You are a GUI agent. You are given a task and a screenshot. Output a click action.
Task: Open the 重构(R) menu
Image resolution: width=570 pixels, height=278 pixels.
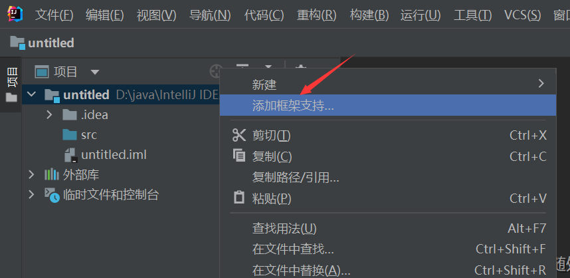pyautogui.click(x=316, y=15)
